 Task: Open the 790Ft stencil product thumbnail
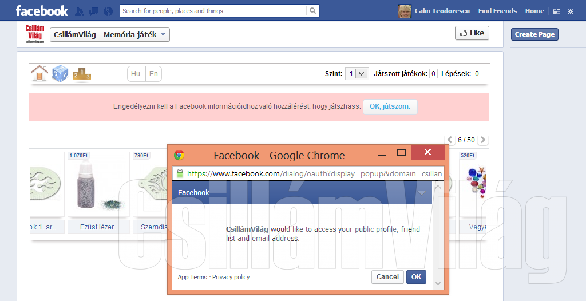coord(150,184)
